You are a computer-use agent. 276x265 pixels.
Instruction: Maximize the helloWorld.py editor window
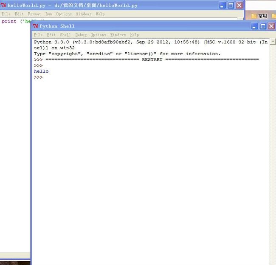[231, 6]
